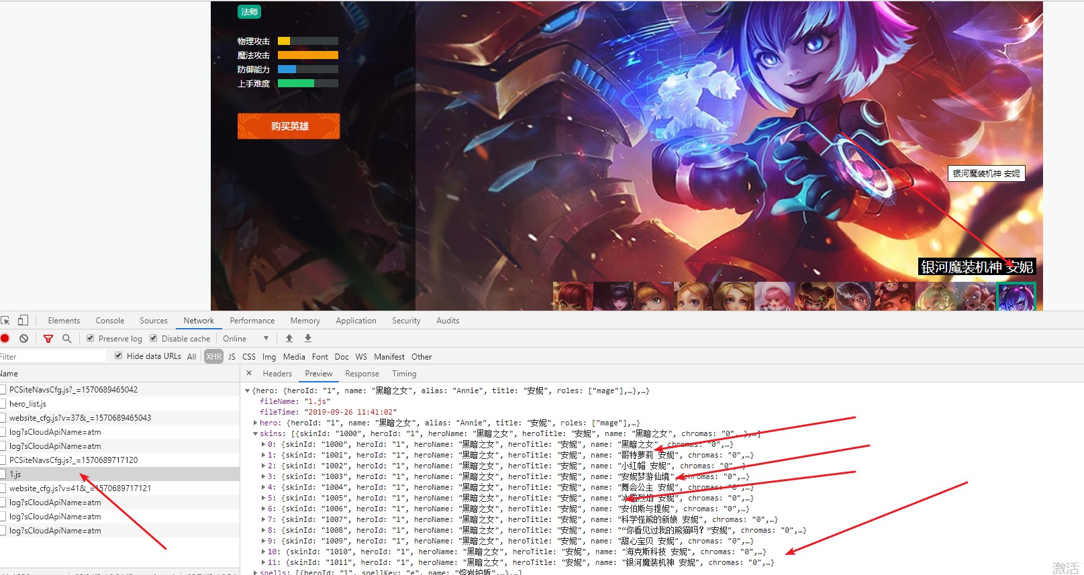Export HAR with the download arrow icon
This screenshot has height=575, width=1084.
[x=308, y=339]
